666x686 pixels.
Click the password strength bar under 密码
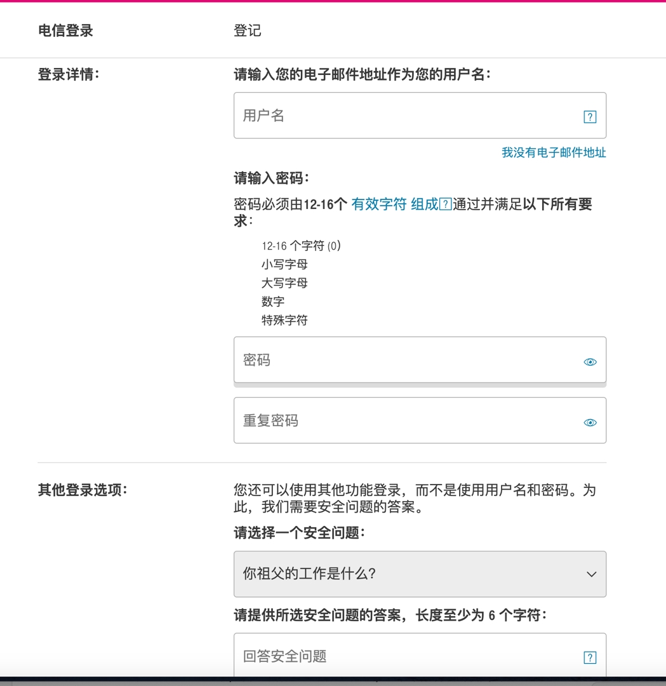coord(420,385)
